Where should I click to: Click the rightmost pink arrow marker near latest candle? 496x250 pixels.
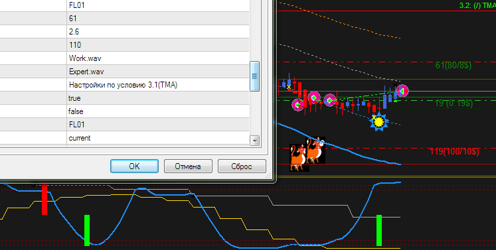click(x=402, y=91)
